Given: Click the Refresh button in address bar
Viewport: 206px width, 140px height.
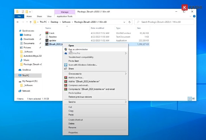Looking at the screenshot, I should 129,22.
